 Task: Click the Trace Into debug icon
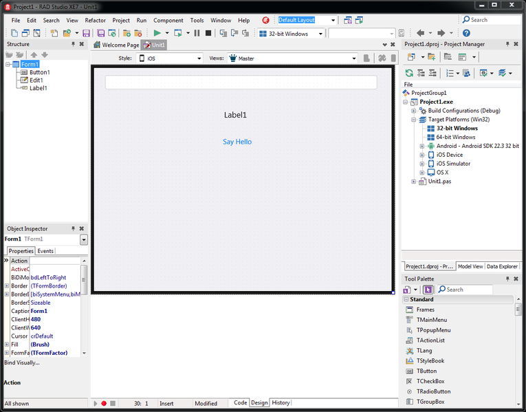(x=223, y=33)
